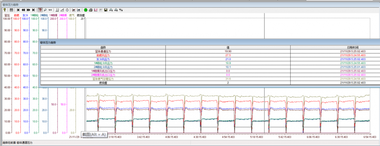Select the 1#喷煤 axis label
The image size is (380, 146).
[53, 15]
